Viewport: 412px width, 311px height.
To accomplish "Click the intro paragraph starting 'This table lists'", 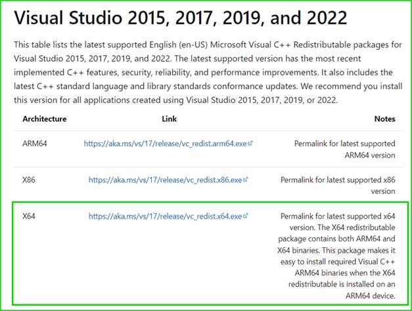I will [208, 72].
